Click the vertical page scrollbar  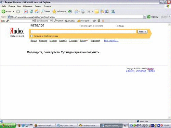point(169,71)
